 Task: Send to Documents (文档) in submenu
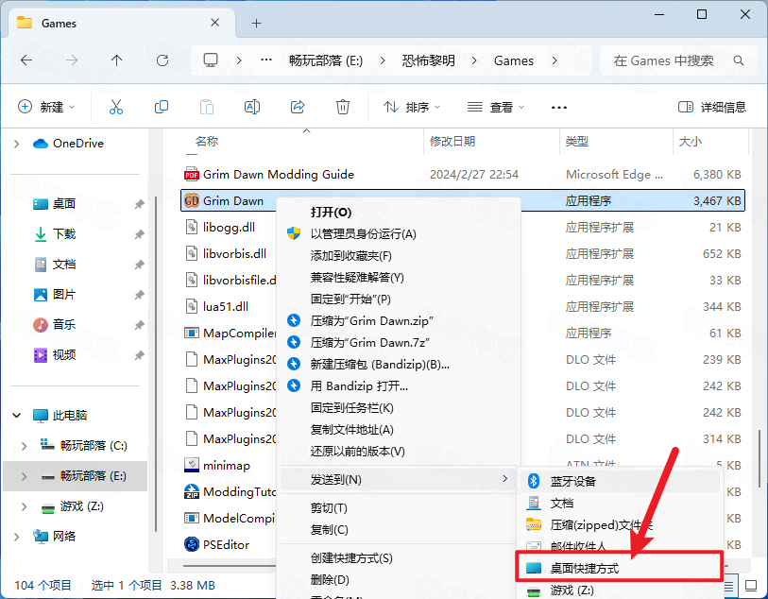621,503
